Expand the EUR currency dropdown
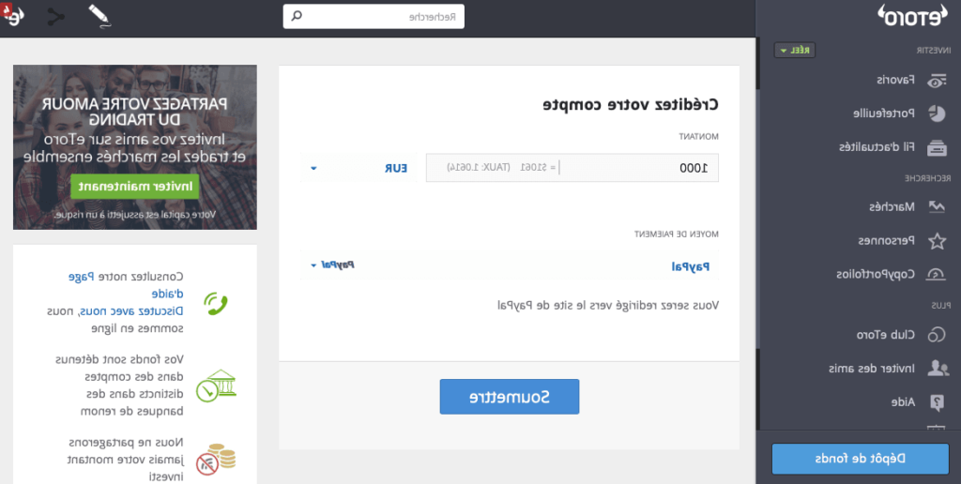 tap(313, 169)
